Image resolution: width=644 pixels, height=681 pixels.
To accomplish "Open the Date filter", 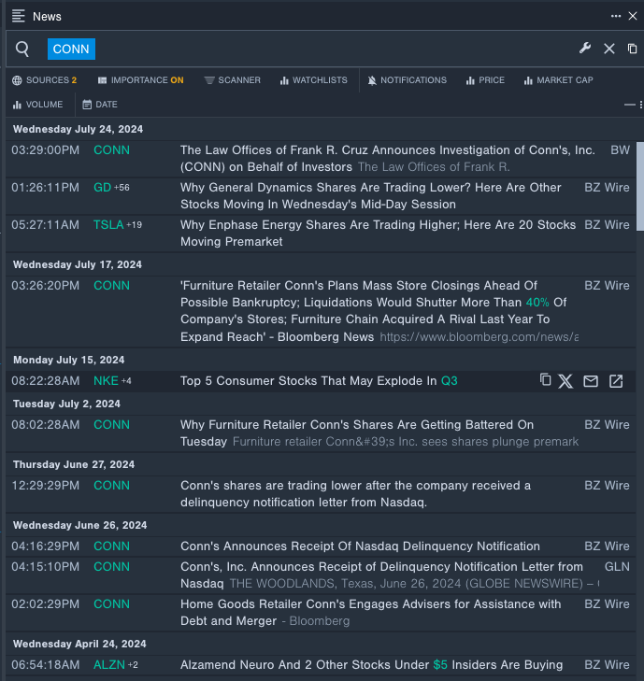I will coord(100,105).
